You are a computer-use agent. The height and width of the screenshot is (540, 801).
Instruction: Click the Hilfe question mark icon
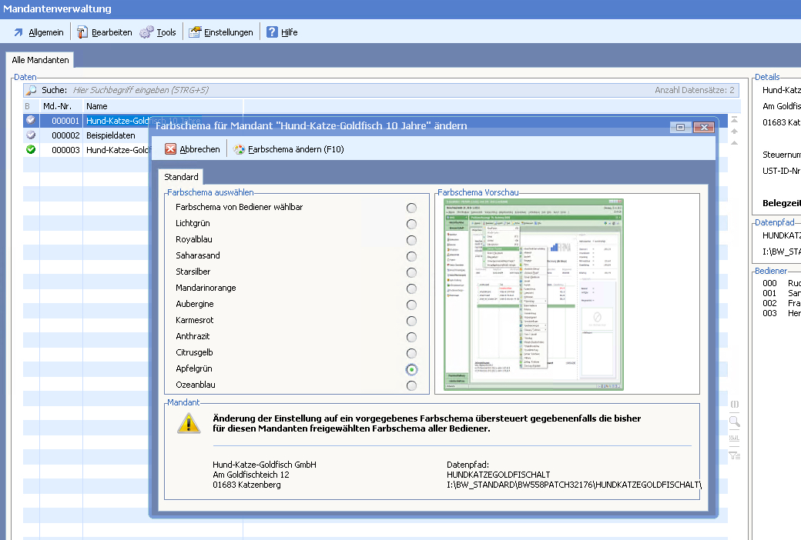272,32
